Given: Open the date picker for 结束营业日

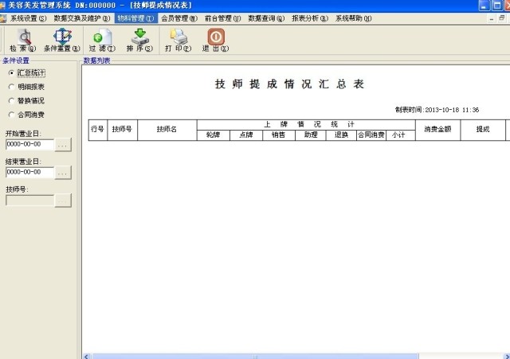Looking at the screenshot, I should [x=63, y=173].
